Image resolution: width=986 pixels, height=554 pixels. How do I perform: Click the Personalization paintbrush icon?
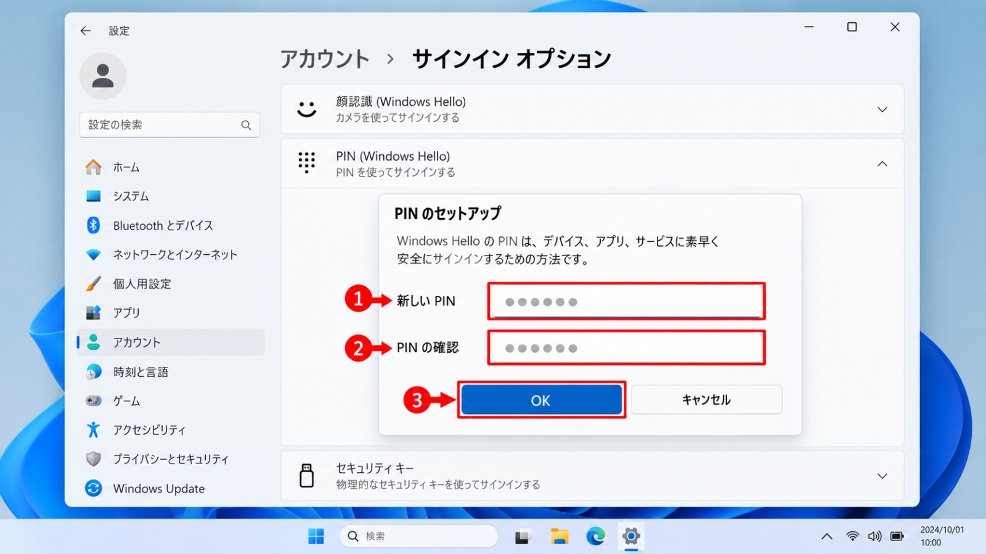94,284
